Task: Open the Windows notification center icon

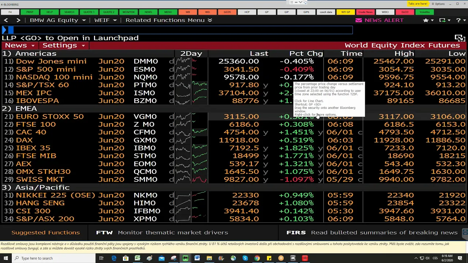Action: (x=461, y=258)
